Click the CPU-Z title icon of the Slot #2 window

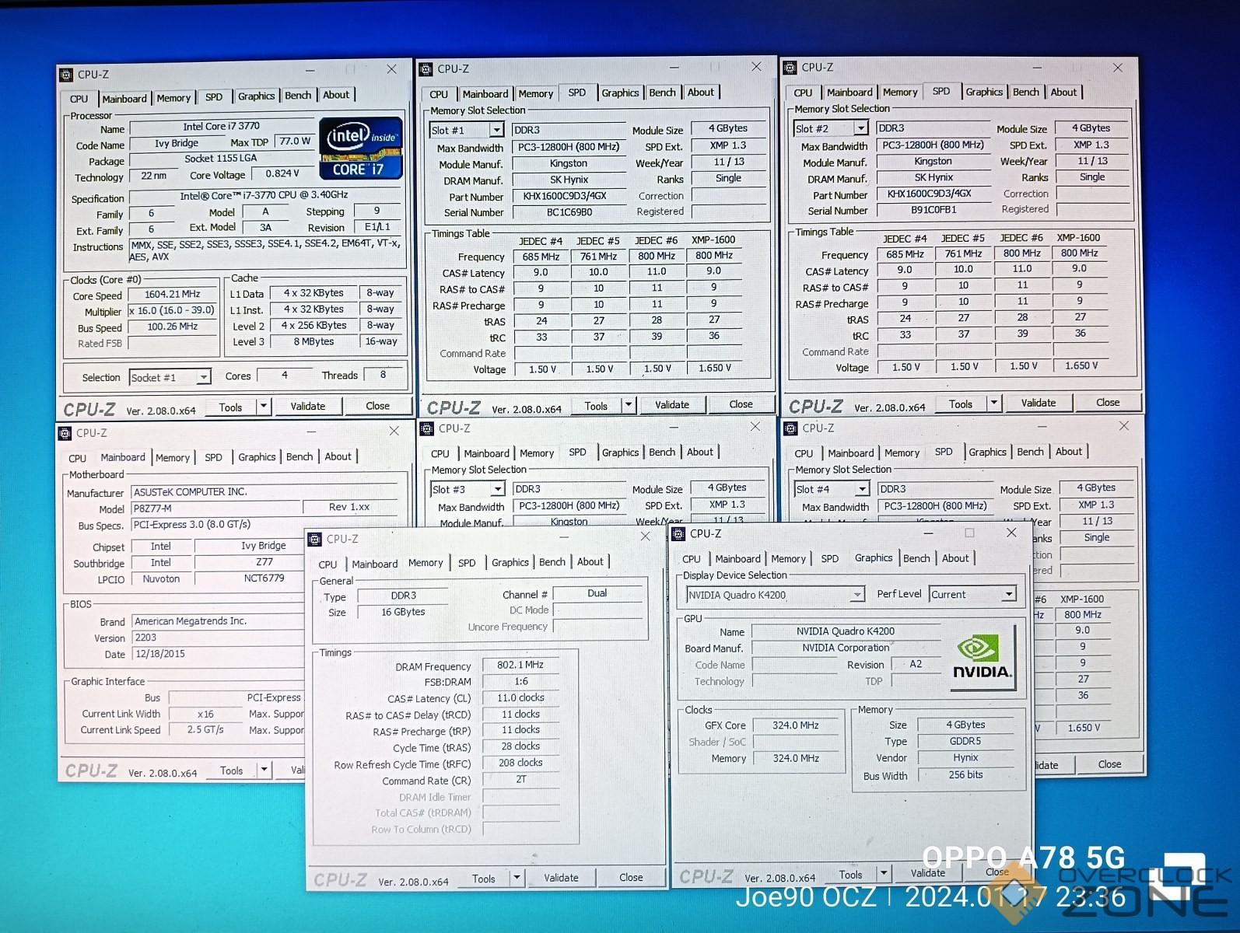pyautogui.click(x=790, y=68)
